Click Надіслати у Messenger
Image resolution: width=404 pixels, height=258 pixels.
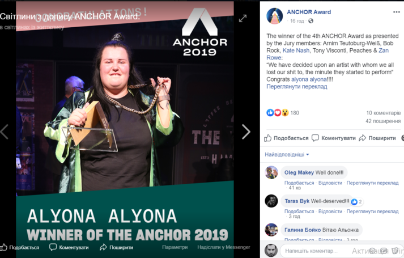click(224, 247)
